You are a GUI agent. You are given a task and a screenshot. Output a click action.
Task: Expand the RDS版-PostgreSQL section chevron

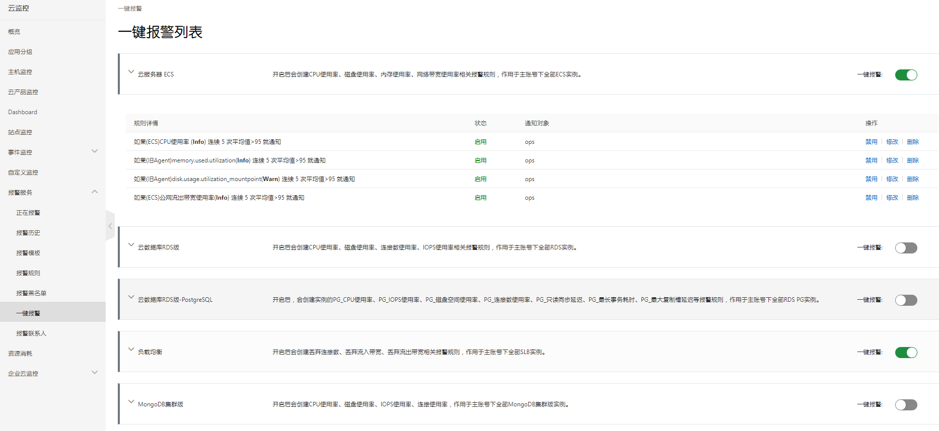click(x=131, y=297)
